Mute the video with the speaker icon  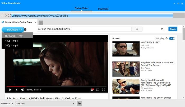(x=22, y=90)
